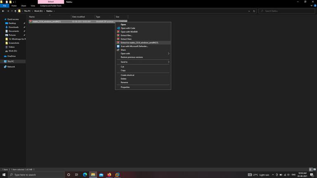This screenshot has height=178, width=317.
Task: Select Scan with Microsoft Defender
Action: point(134,46)
